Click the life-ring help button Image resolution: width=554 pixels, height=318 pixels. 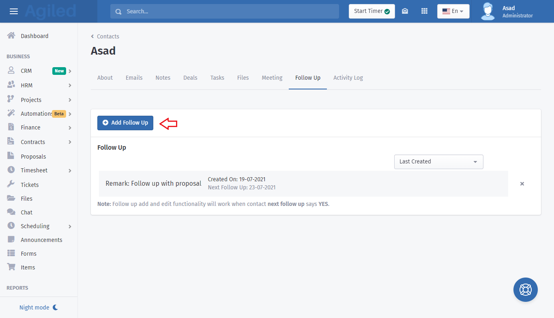525,290
